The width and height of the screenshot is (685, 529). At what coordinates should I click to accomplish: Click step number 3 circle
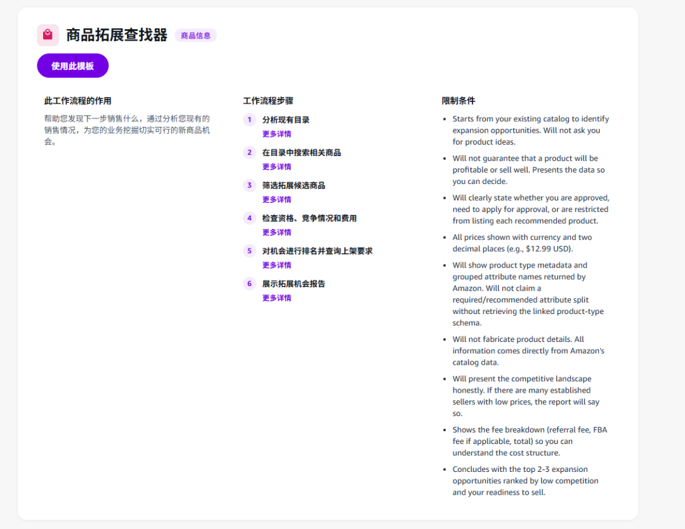(249, 185)
